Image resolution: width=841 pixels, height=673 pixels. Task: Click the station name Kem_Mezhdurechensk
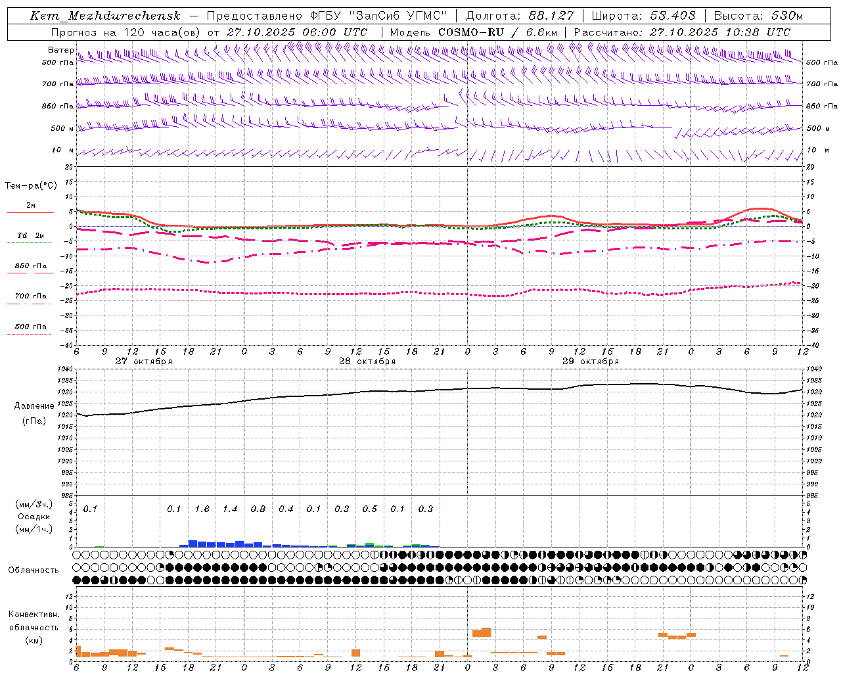[x=105, y=16]
